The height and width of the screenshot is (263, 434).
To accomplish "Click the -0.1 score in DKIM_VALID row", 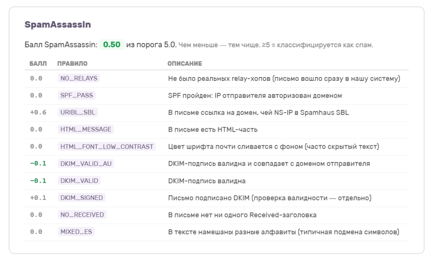I will [x=38, y=180].
